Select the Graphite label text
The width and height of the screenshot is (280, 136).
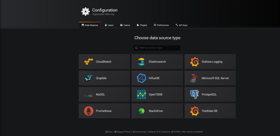coord(101,78)
